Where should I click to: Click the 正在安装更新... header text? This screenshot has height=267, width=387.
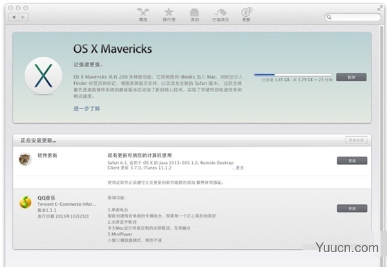point(38,141)
